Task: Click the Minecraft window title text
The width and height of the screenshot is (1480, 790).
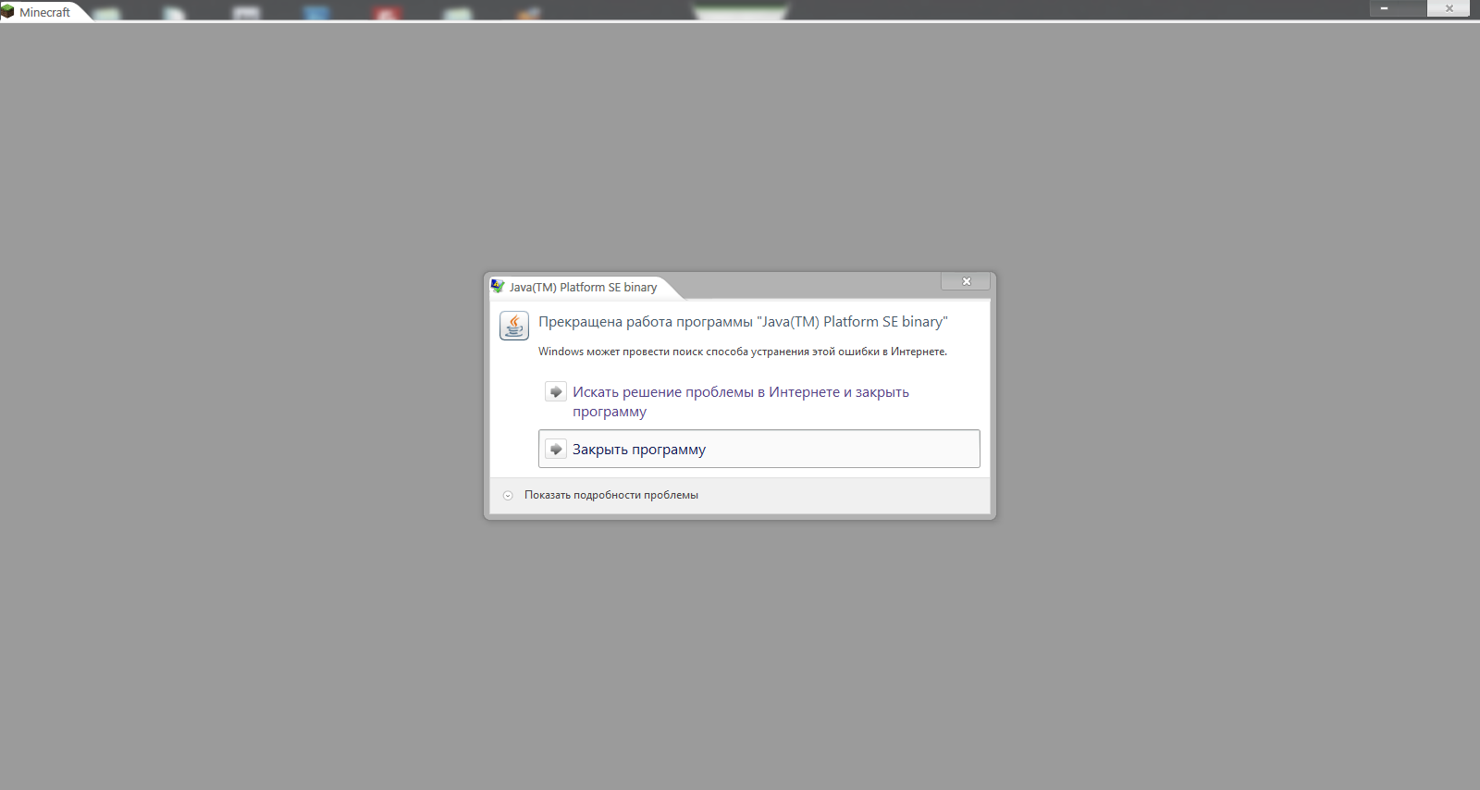Action: (x=44, y=12)
